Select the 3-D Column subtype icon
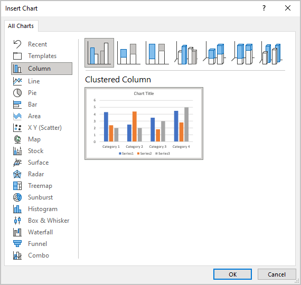The width and height of the screenshot is (301, 285). 271,53
